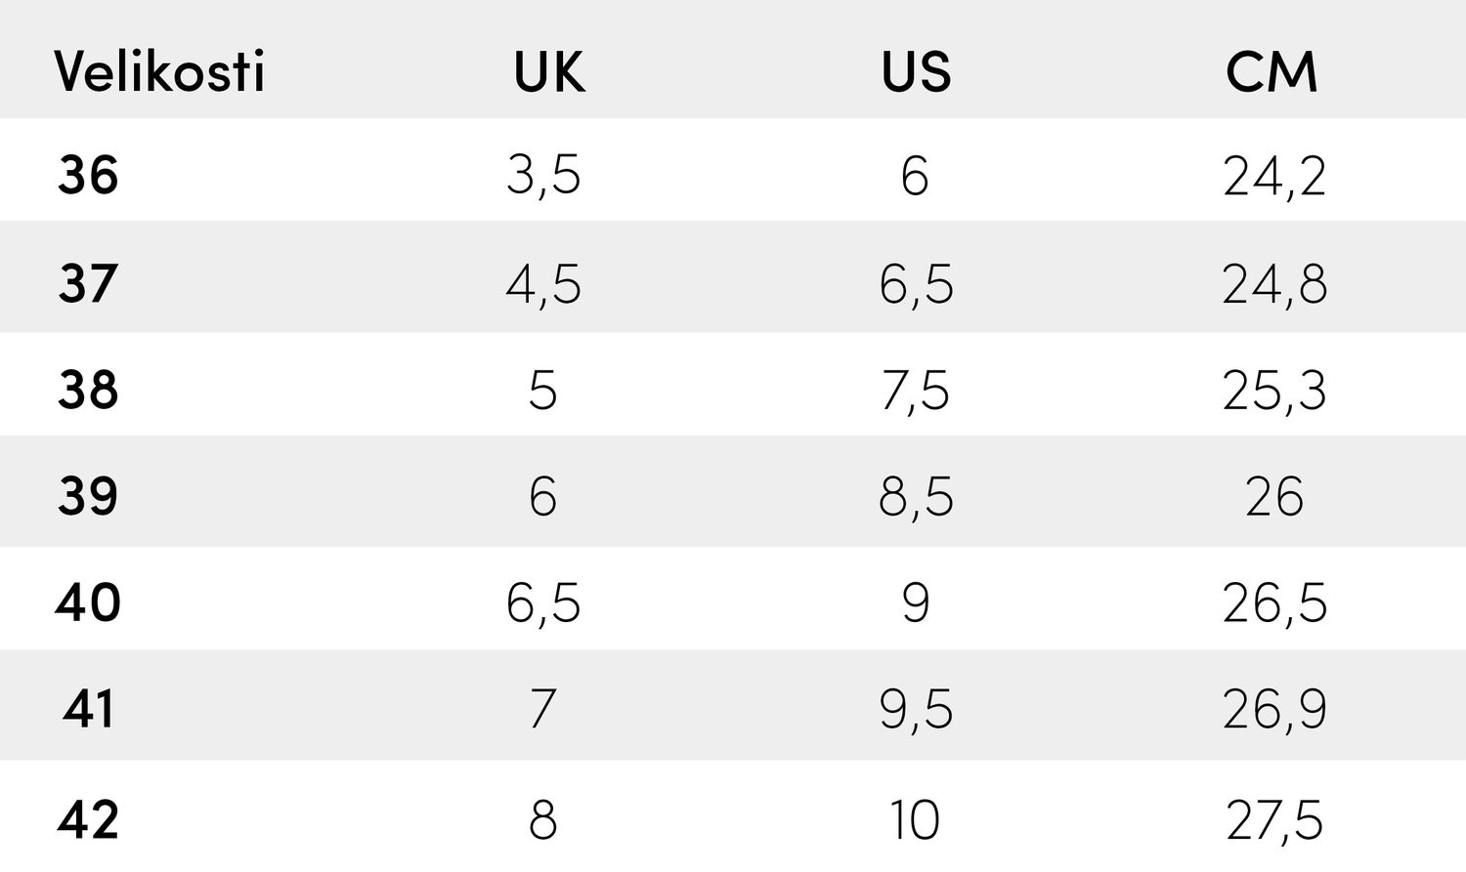The image size is (1466, 872).
Task: Select size 41 row label
Action: pyautogui.click(x=88, y=709)
